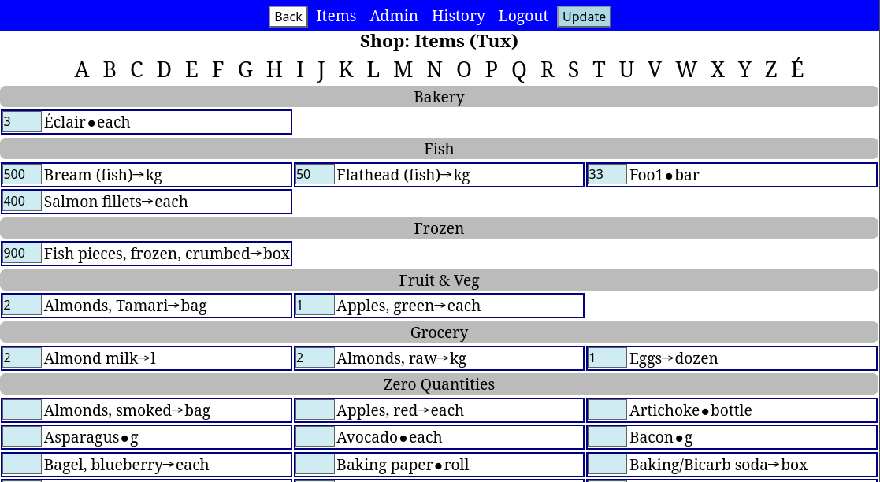Click the 'Apples, red→each' item label
880x482 pixels.
(400, 410)
